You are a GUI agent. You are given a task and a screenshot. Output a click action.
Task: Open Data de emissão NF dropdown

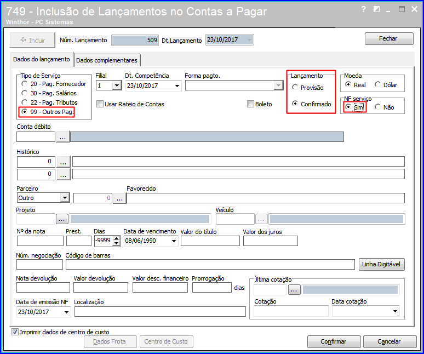pyautogui.click(x=66, y=312)
